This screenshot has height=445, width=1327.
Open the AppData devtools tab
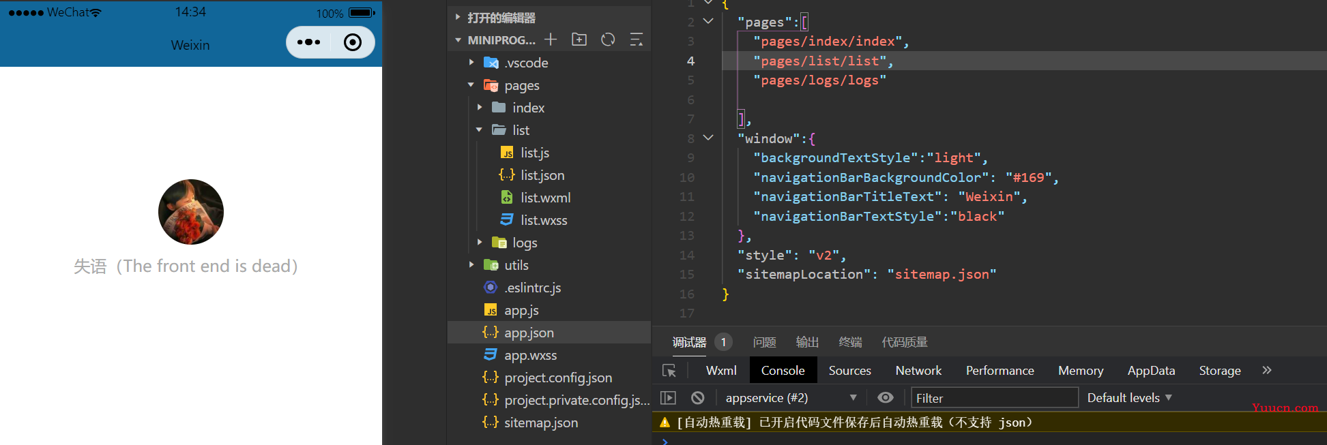point(1151,371)
